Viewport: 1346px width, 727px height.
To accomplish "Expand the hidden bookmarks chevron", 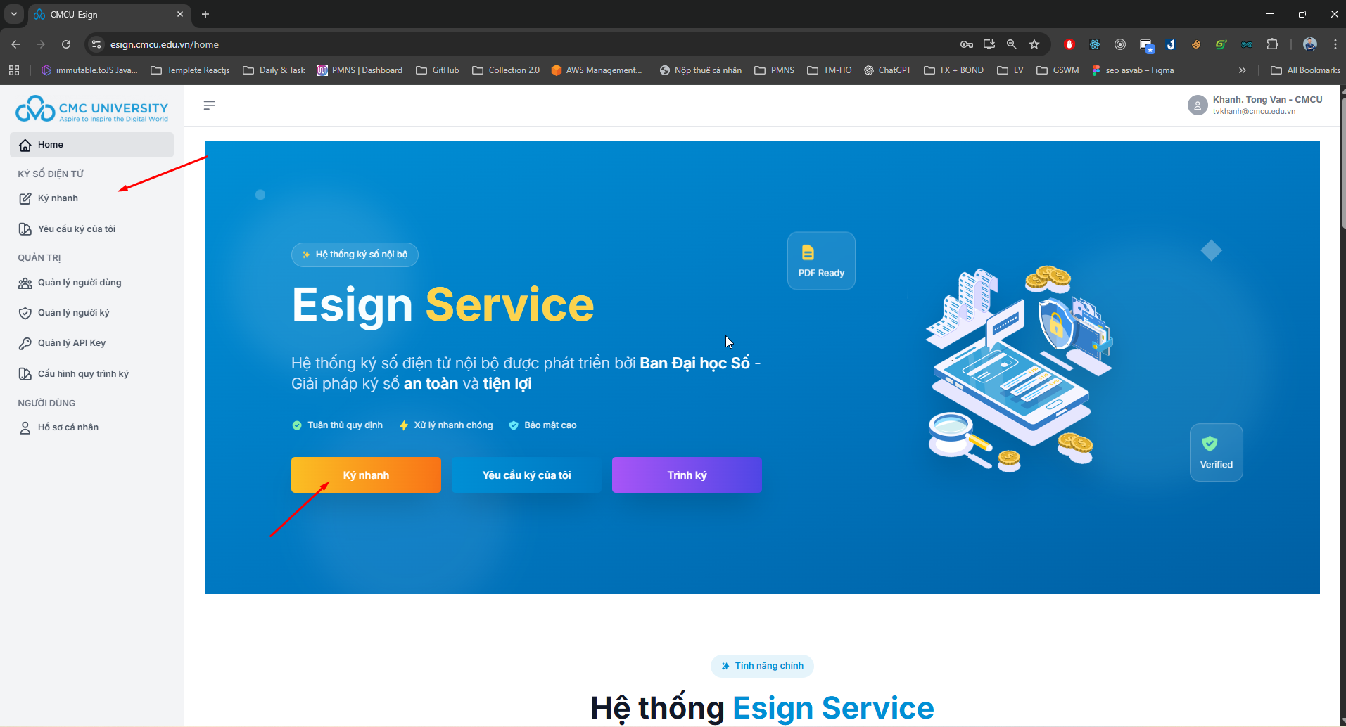I will (1243, 70).
